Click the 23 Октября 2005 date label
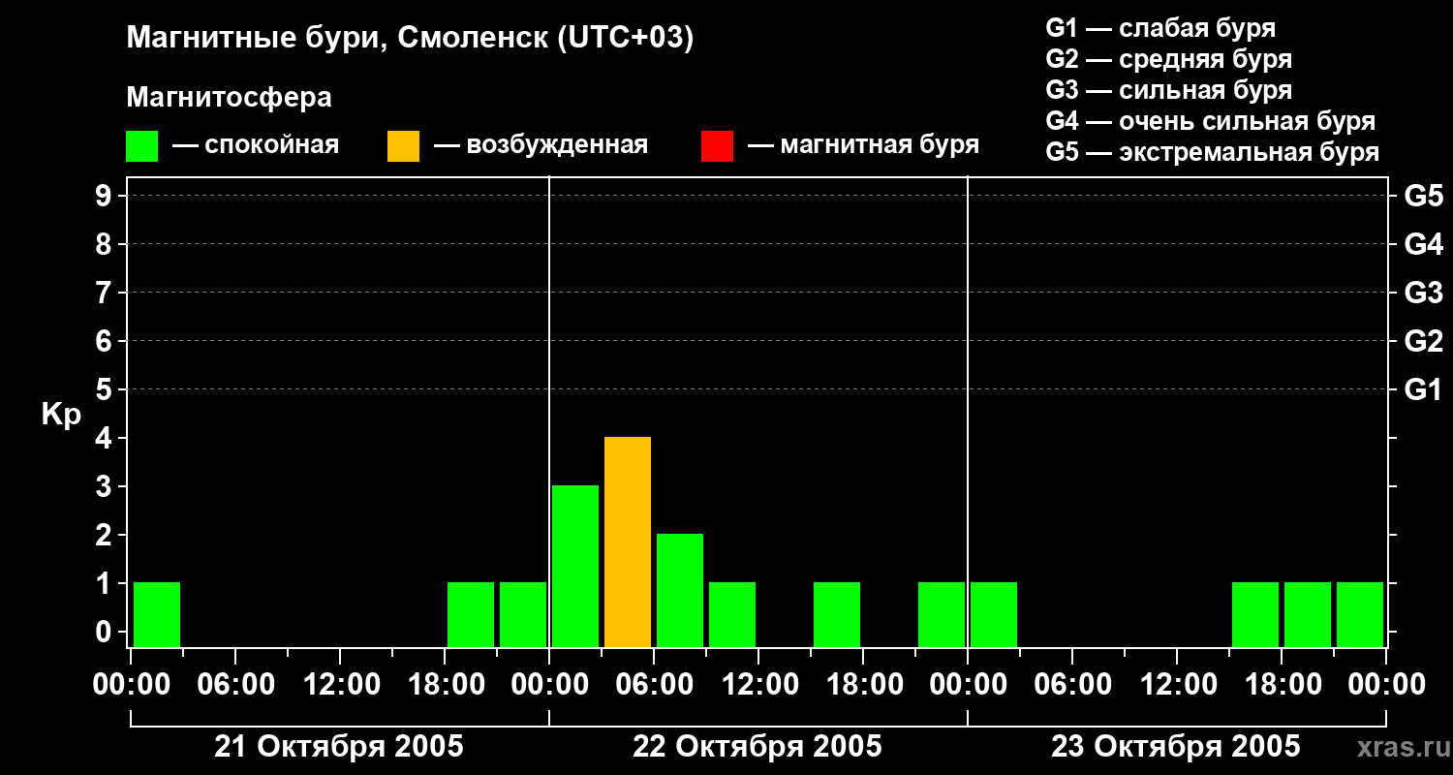 pyautogui.click(x=1176, y=747)
